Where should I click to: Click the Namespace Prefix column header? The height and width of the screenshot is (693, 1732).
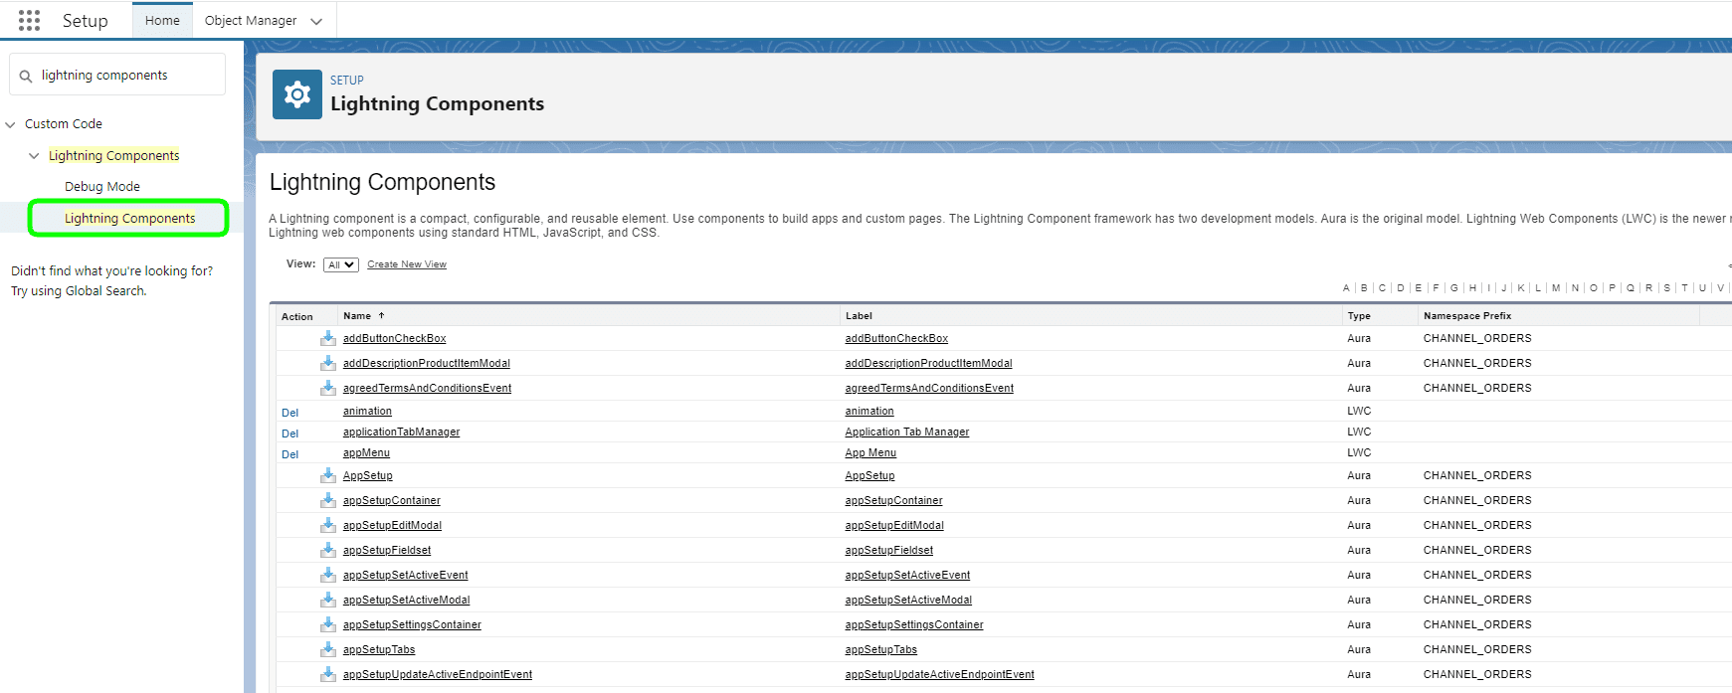click(x=1467, y=316)
